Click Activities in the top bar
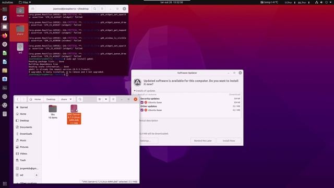This screenshot has height=188, width=334. pos(7,2)
